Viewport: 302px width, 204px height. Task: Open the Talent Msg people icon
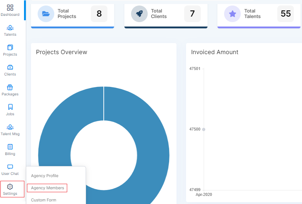coord(10,127)
